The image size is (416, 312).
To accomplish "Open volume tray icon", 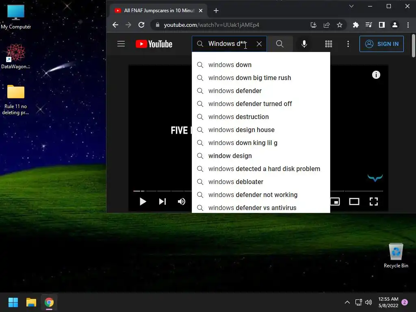I will pyautogui.click(x=368, y=302).
